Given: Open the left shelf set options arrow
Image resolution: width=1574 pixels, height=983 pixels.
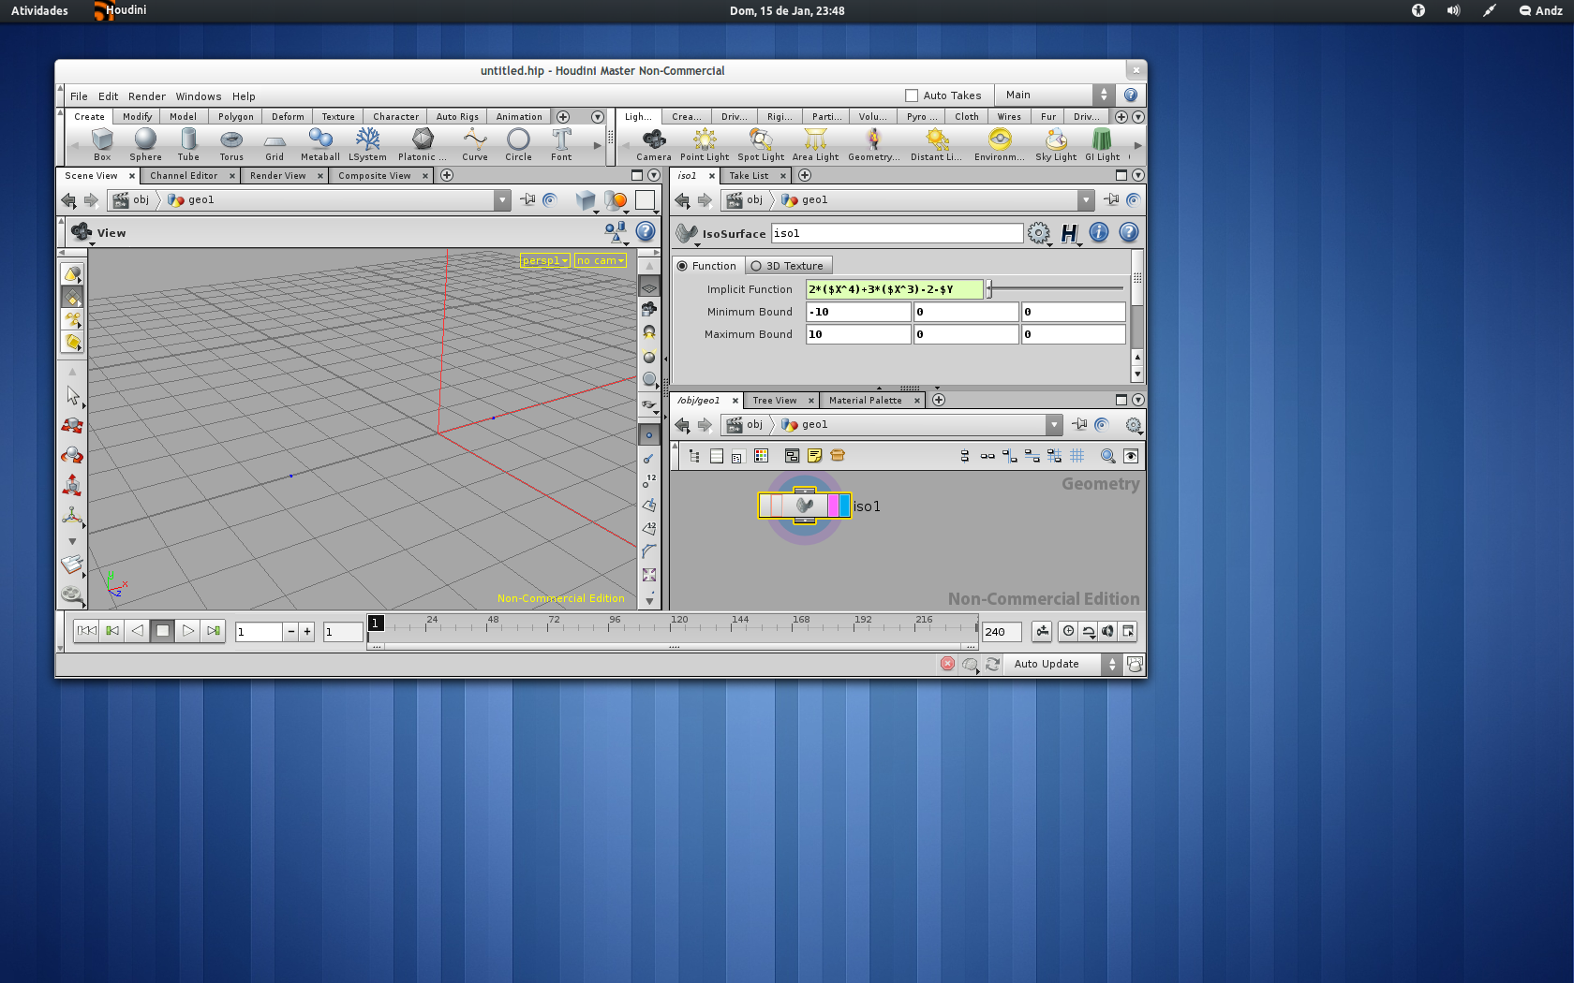Looking at the screenshot, I should pos(597,117).
